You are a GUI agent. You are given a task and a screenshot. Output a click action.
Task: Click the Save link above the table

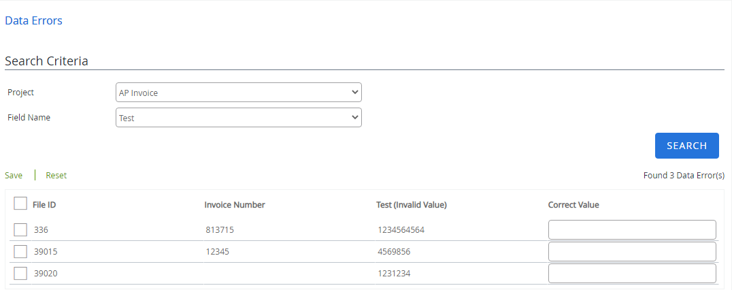(x=14, y=176)
